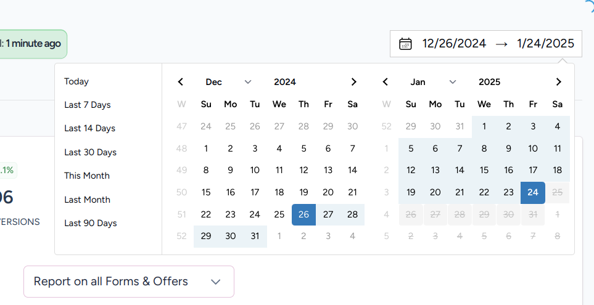
Task: Click December 15 in the calendar
Action: (206, 192)
